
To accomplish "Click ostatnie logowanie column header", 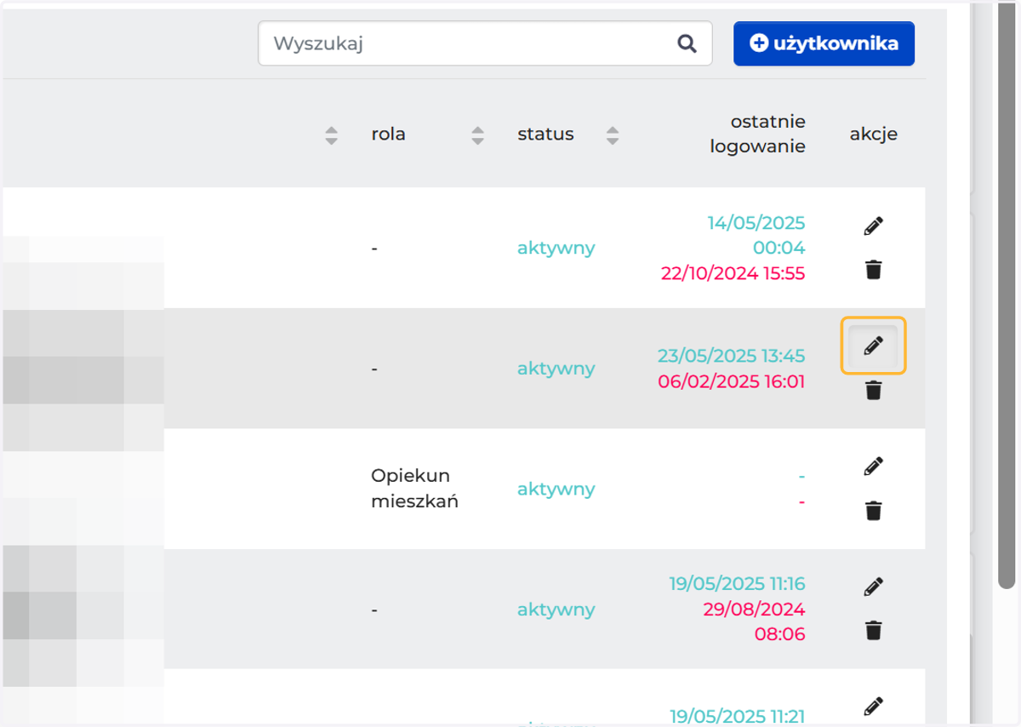I will click(757, 134).
